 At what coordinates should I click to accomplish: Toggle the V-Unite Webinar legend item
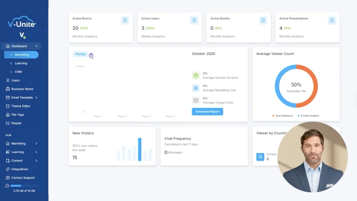(x=308, y=116)
